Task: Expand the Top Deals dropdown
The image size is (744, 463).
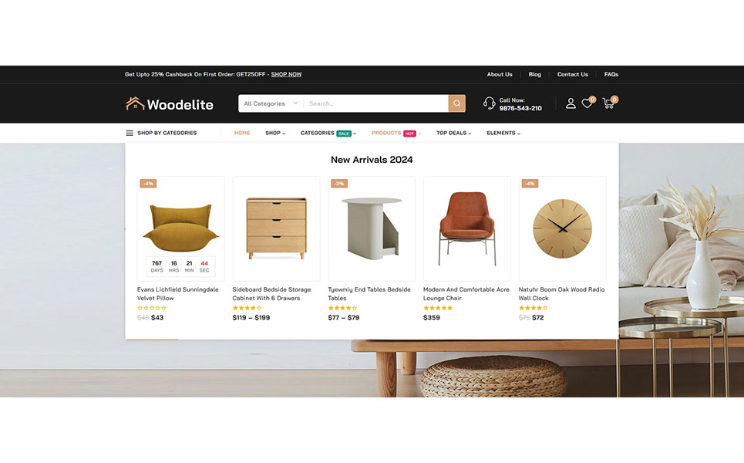Action: [453, 133]
